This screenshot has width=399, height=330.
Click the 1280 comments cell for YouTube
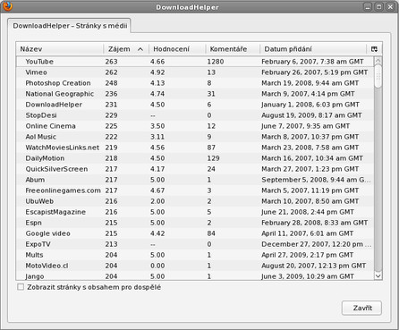216,62
